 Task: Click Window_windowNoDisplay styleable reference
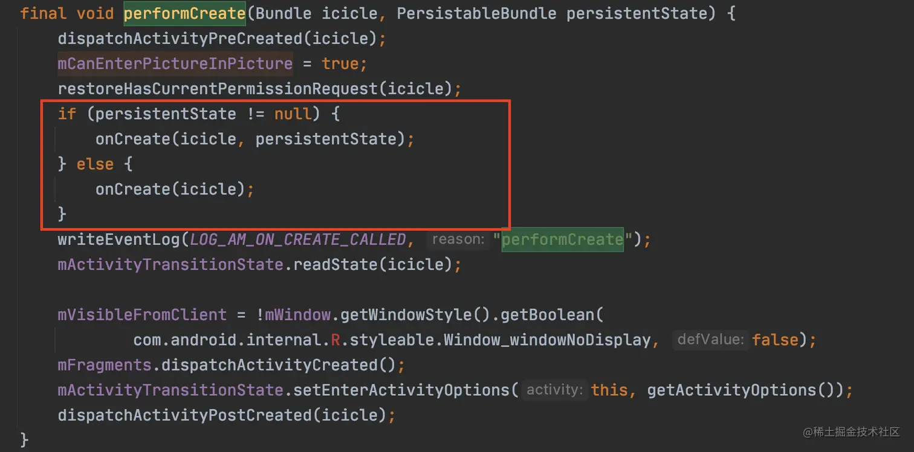point(546,340)
